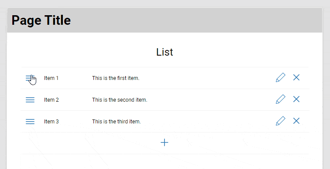The width and height of the screenshot is (330, 169).
Task: Delete Item 1 with the X icon
Action: tap(296, 77)
